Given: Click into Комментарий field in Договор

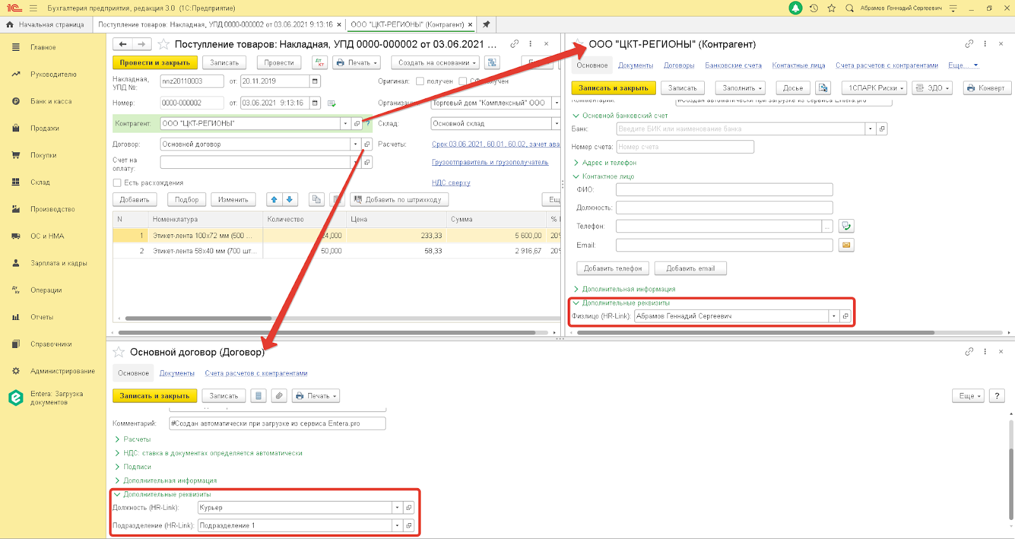Looking at the screenshot, I should (277, 423).
